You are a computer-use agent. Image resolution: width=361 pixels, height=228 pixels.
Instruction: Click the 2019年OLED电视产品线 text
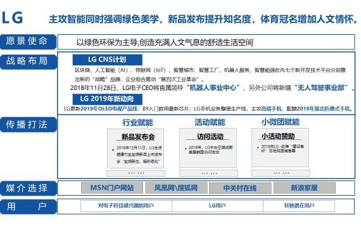pyautogui.click(x=109, y=109)
